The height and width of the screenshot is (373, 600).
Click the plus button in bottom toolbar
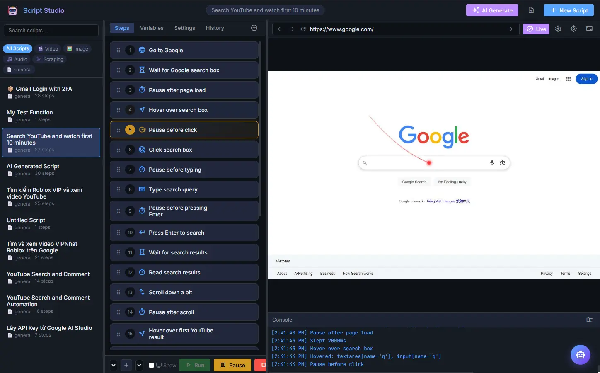(126, 365)
